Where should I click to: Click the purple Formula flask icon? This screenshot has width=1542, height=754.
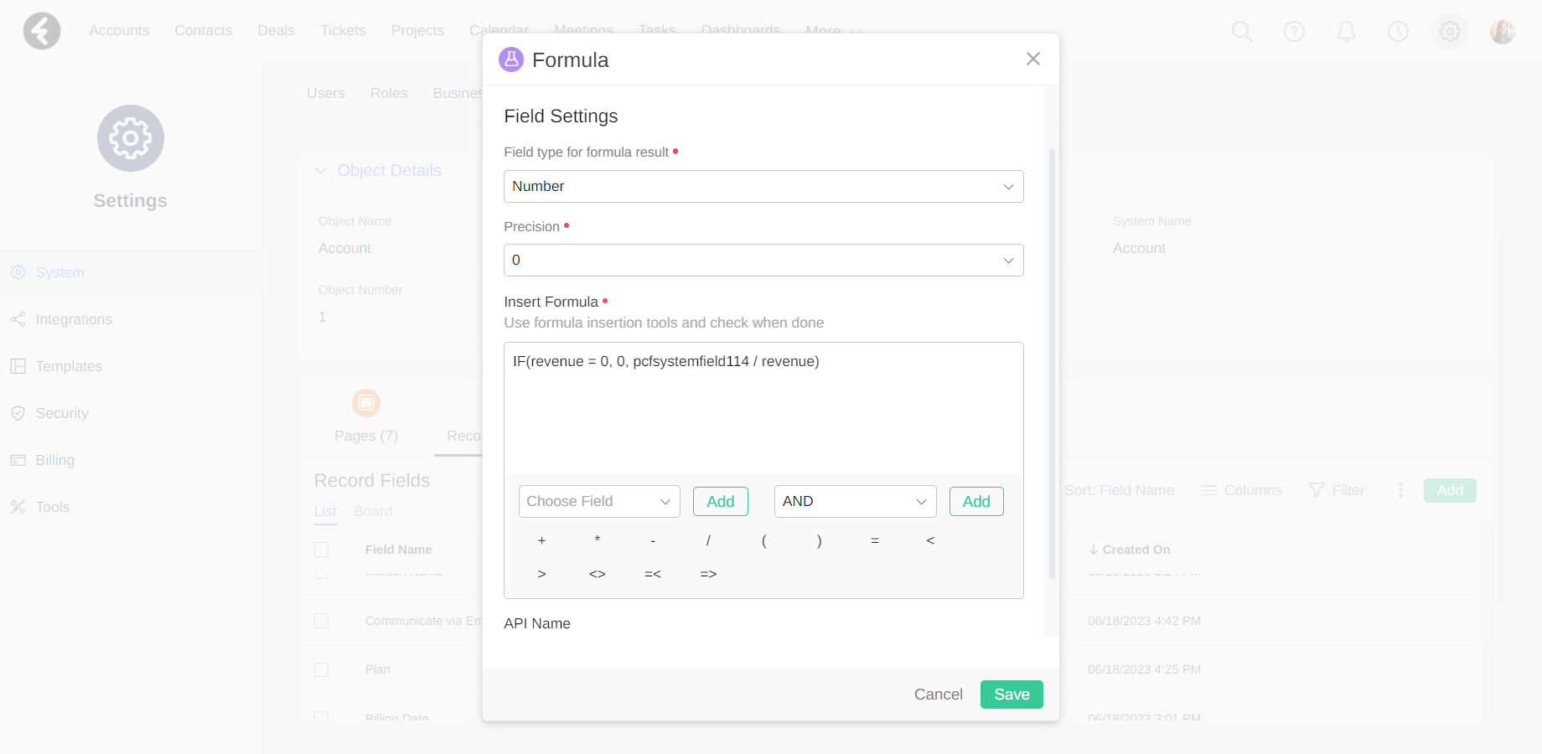coord(511,59)
